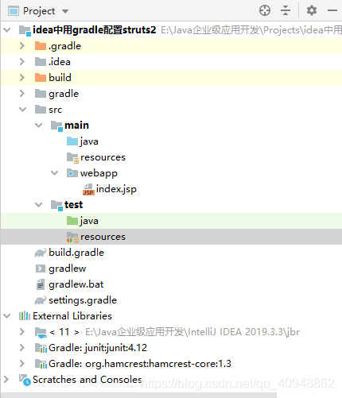Image resolution: width=342 pixels, height=398 pixels.
Task: Select the 'build' folder name
Action: [60, 78]
